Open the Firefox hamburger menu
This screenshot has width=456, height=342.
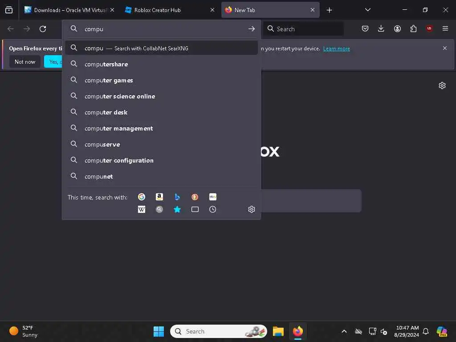tap(445, 28)
